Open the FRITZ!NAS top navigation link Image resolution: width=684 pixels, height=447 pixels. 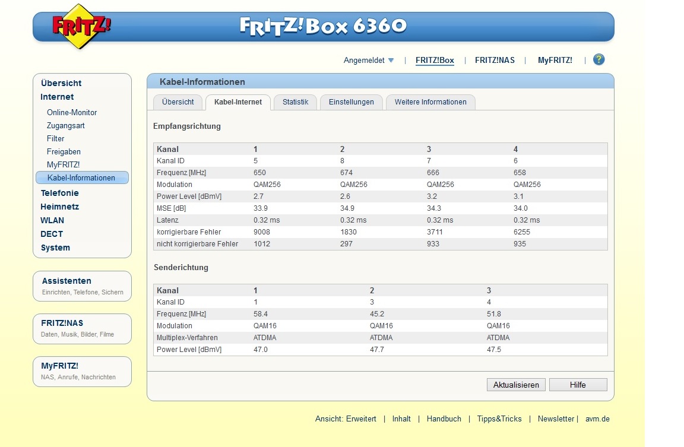click(x=495, y=60)
